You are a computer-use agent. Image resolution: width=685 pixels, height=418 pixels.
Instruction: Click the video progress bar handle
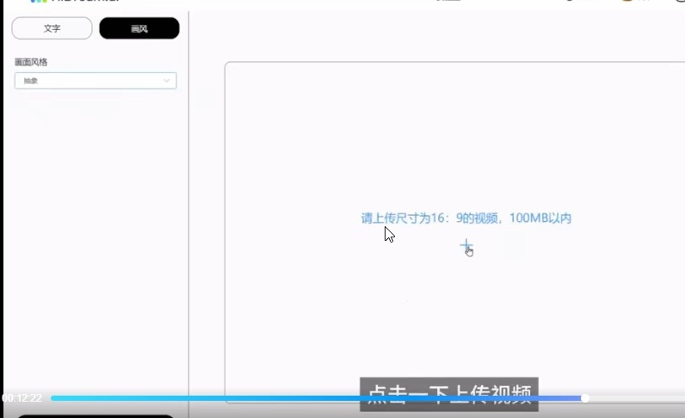pyautogui.click(x=585, y=398)
